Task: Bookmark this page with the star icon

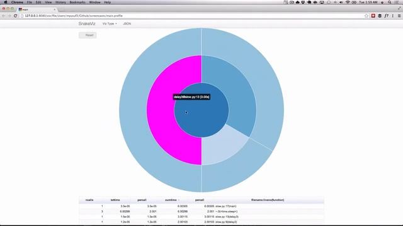Action: (x=366, y=16)
